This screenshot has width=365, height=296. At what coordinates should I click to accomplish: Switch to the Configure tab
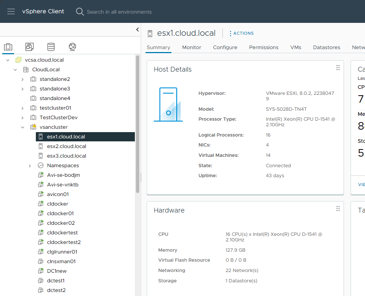point(225,47)
